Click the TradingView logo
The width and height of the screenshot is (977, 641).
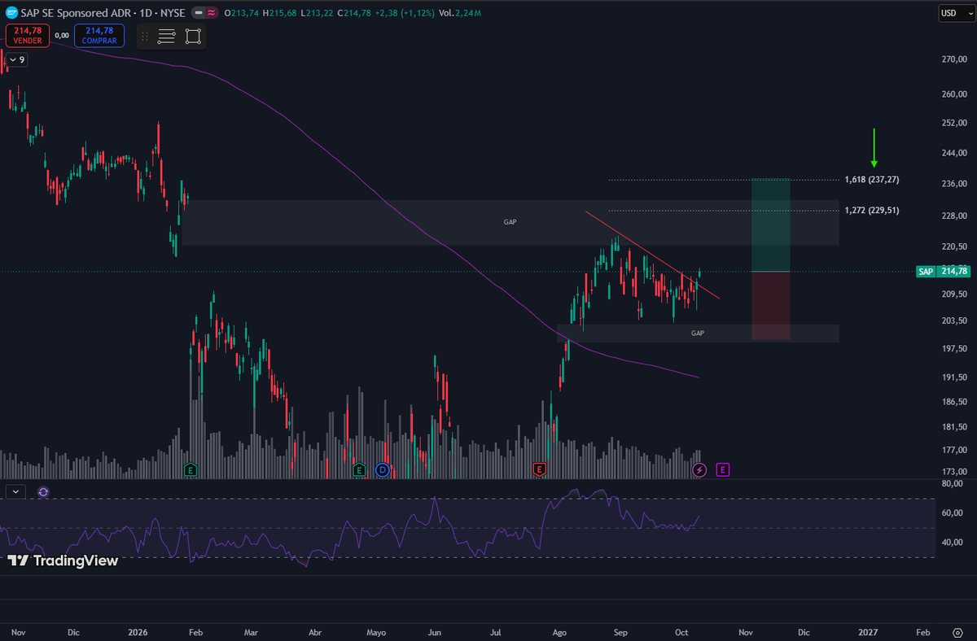(64, 560)
